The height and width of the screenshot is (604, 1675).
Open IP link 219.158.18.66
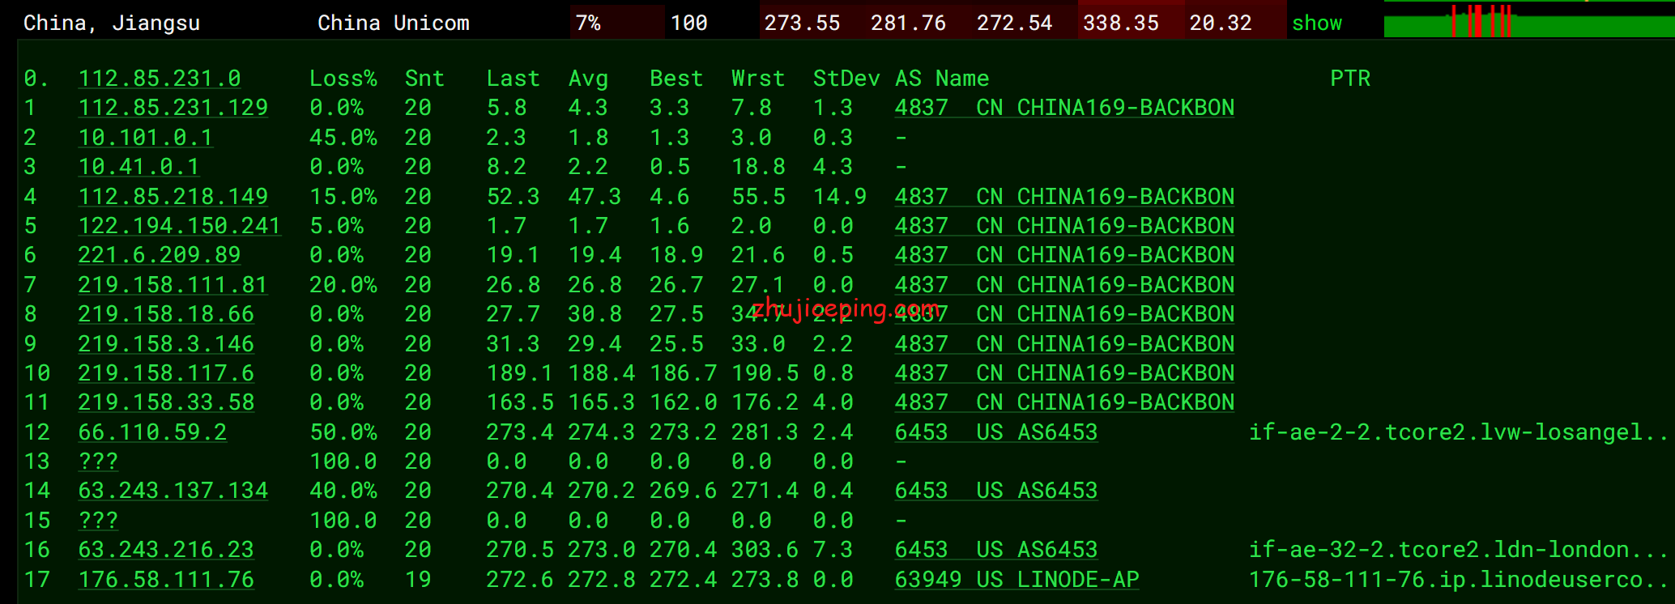point(166,314)
